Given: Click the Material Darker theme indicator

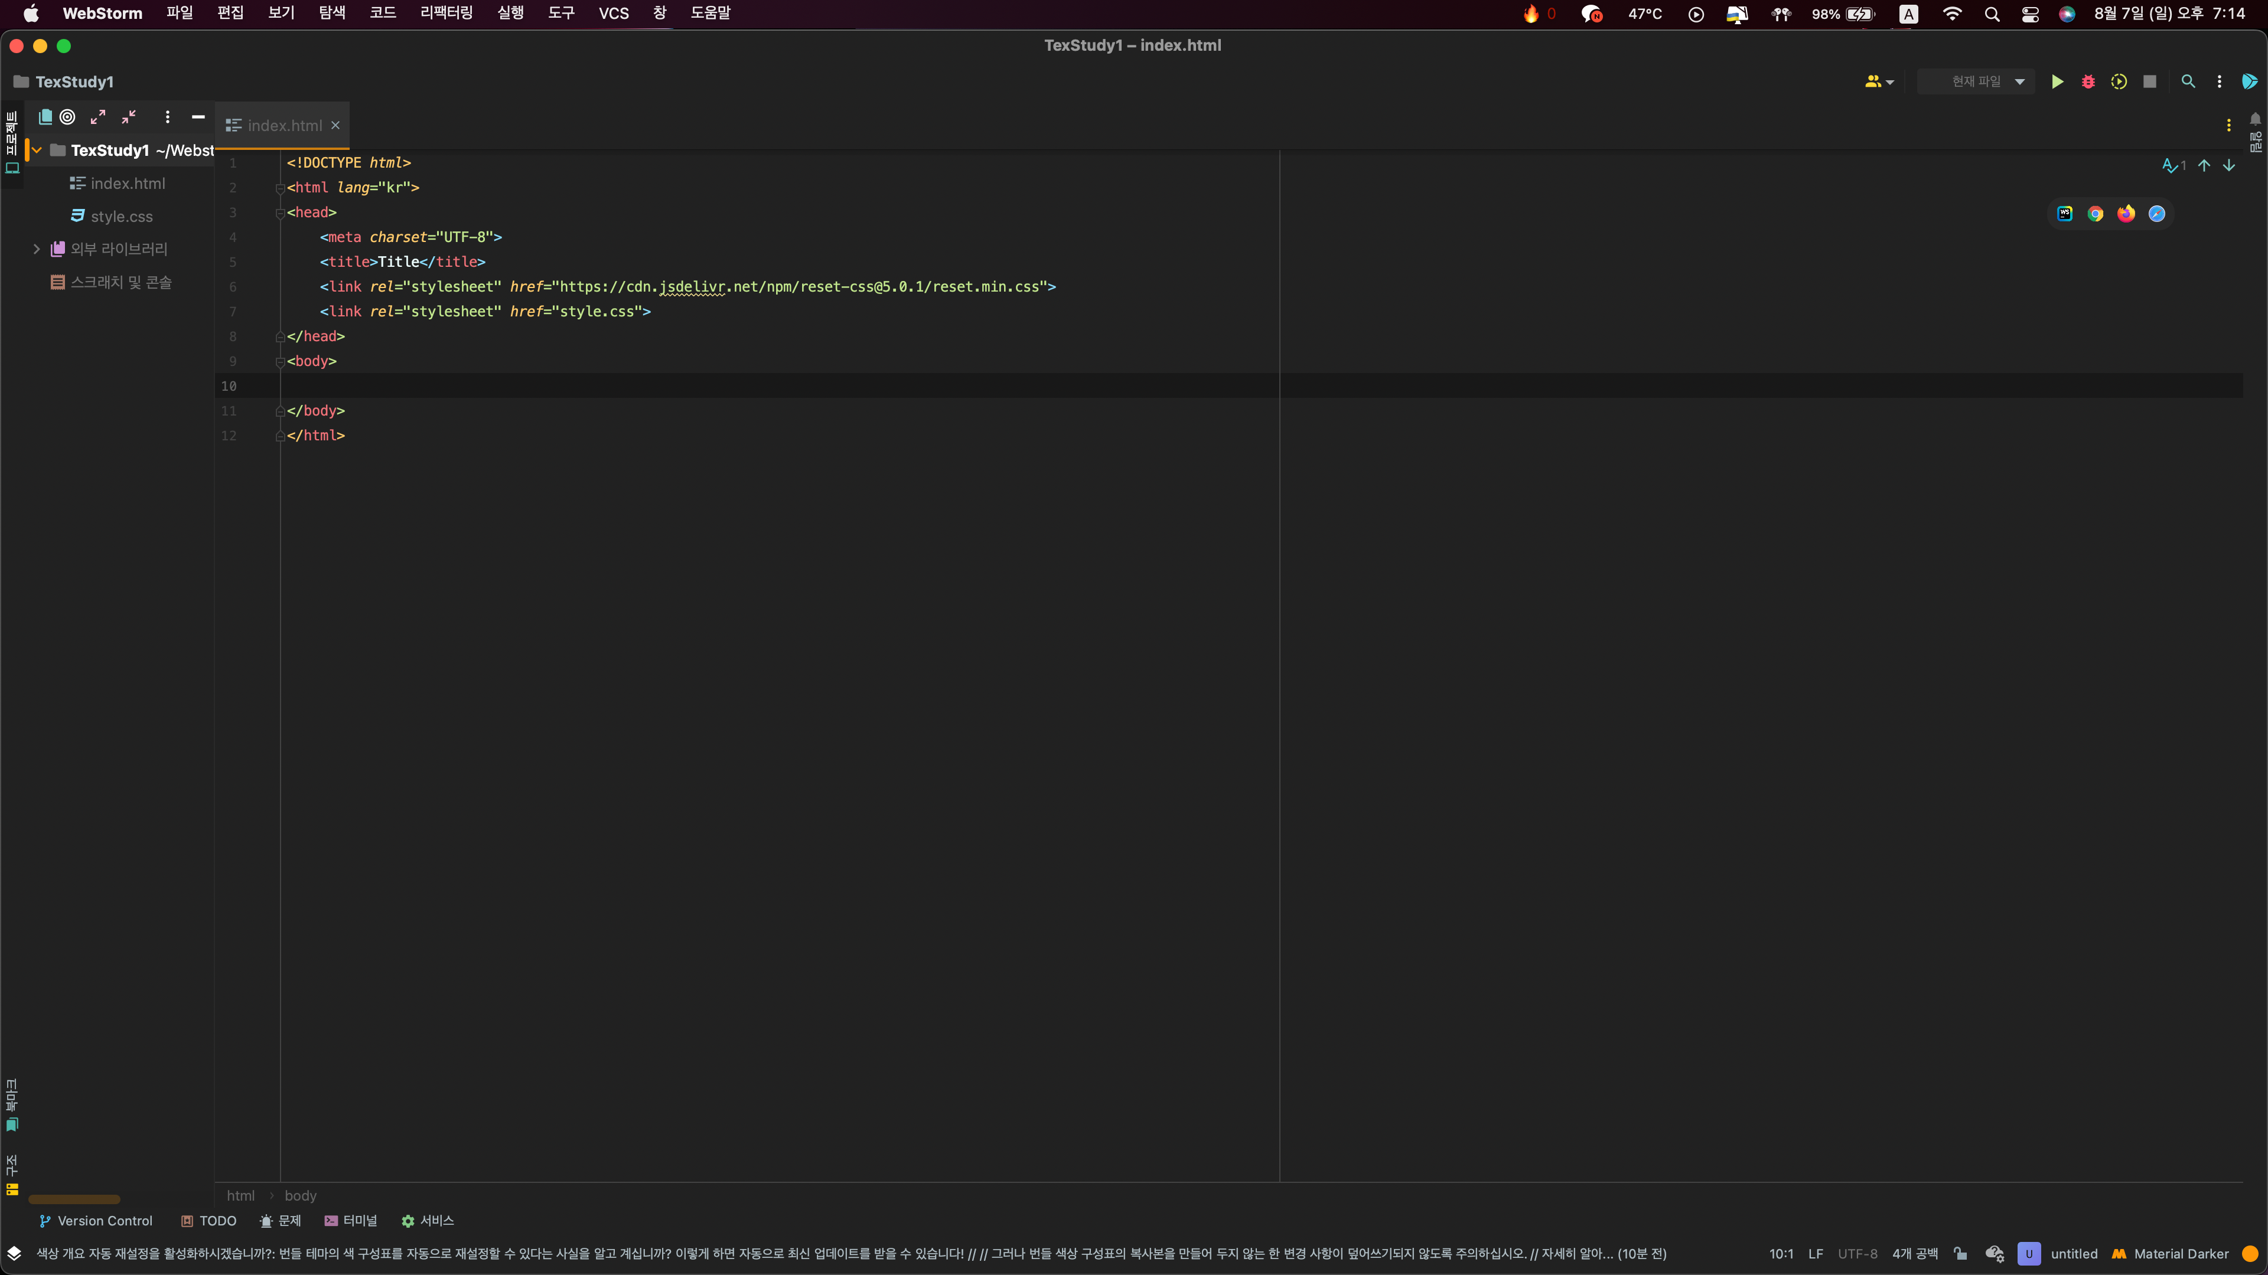Looking at the screenshot, I should pyautogui.click(x=2171, y=1254).
